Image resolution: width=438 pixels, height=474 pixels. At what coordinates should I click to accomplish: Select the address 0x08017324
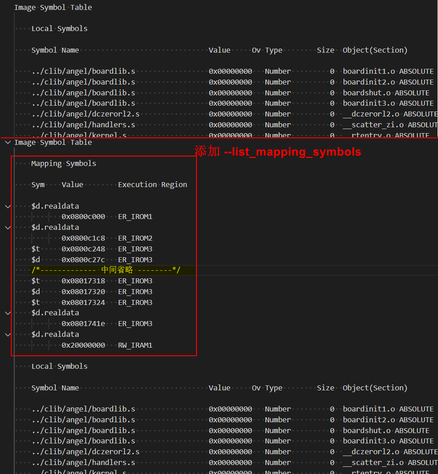click(84, 303)
